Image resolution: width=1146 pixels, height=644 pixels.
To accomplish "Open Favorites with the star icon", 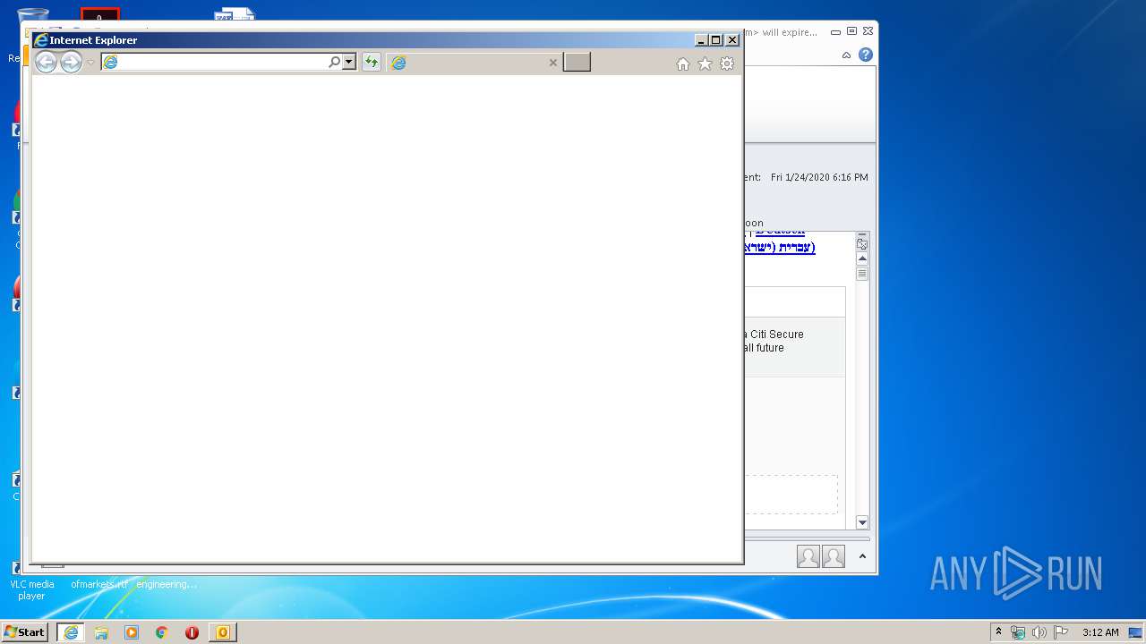I will 705,64.
